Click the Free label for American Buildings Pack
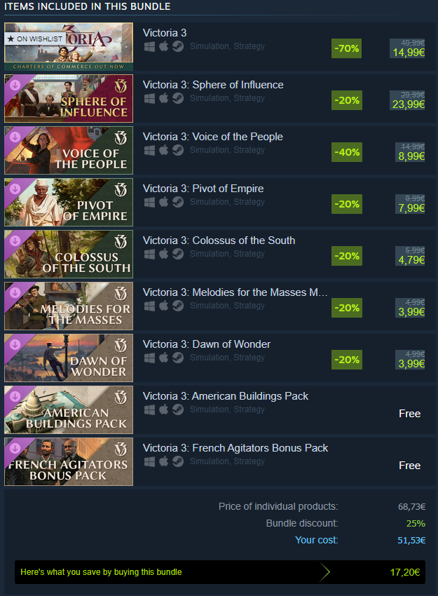Viewport: 438px width, 596px height. [x=409, y=414]
